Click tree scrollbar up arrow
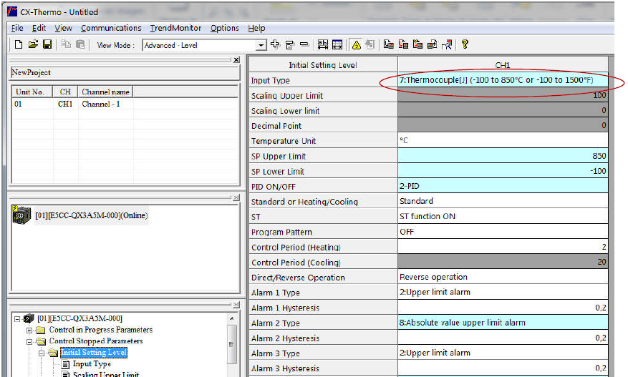Image resolution: width=628 pixels, height=377 pixels. [232, 318]
